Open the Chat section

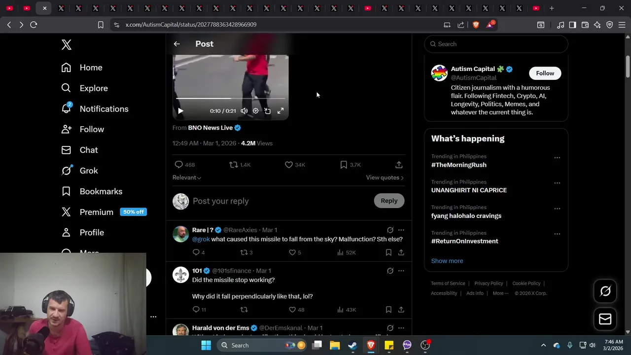(x=79, y=150)
